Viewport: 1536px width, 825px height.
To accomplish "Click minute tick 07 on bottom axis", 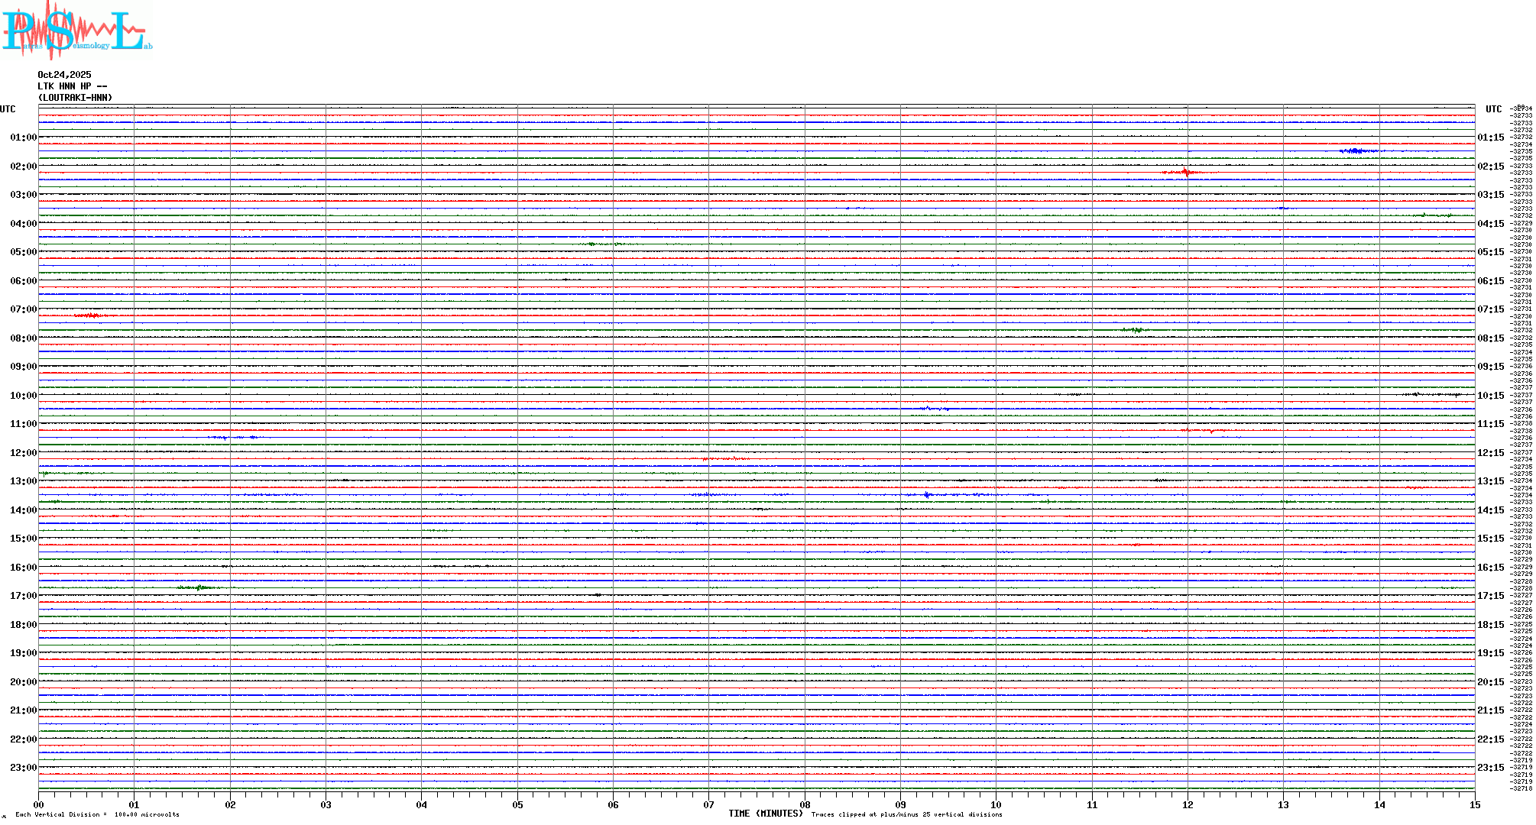I will click(x=708, y=804).
